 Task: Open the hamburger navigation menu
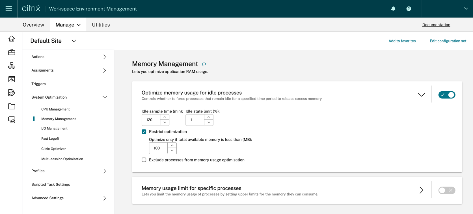click(x=9, y=9)
